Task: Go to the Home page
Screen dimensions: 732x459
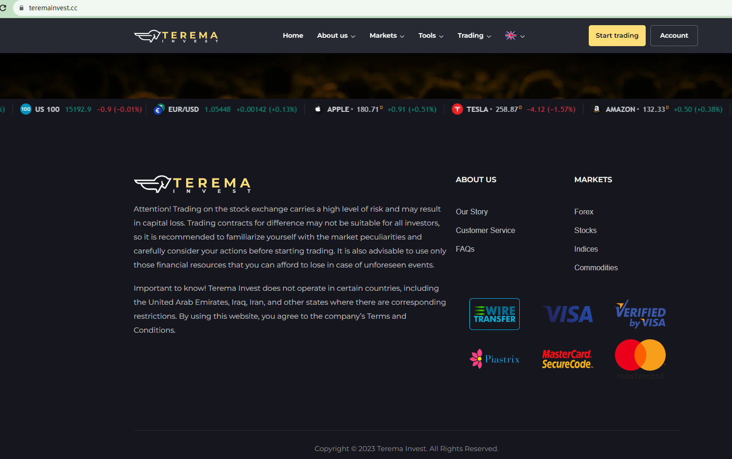Action: 293,35
